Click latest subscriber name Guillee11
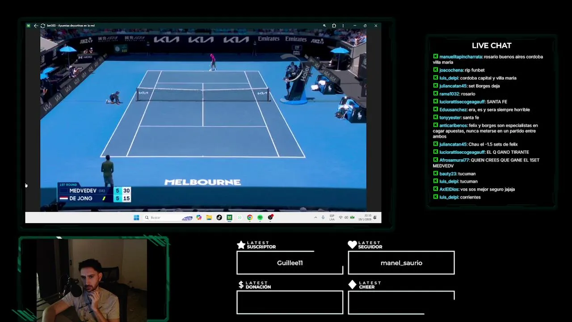 [290, 263]
